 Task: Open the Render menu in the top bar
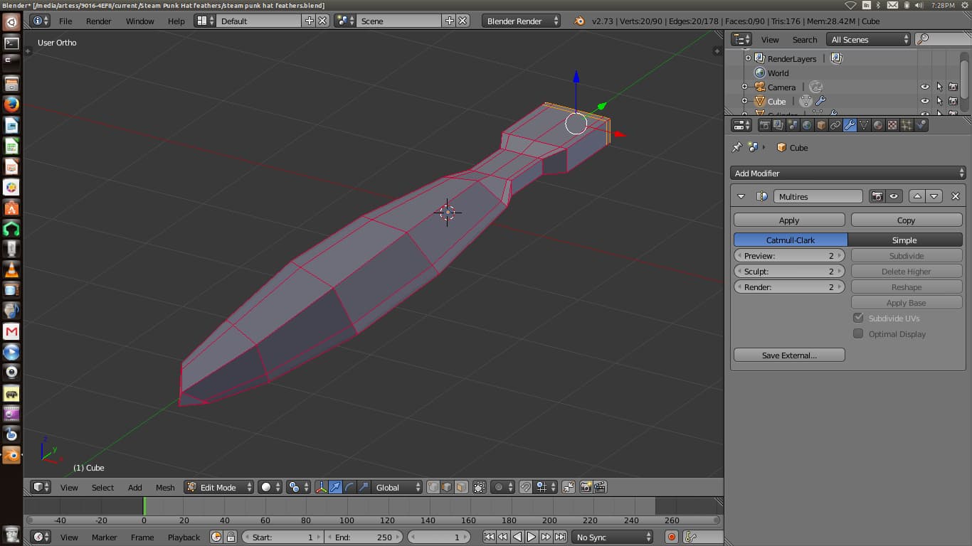pyautogui.click(x=98, y=21)
